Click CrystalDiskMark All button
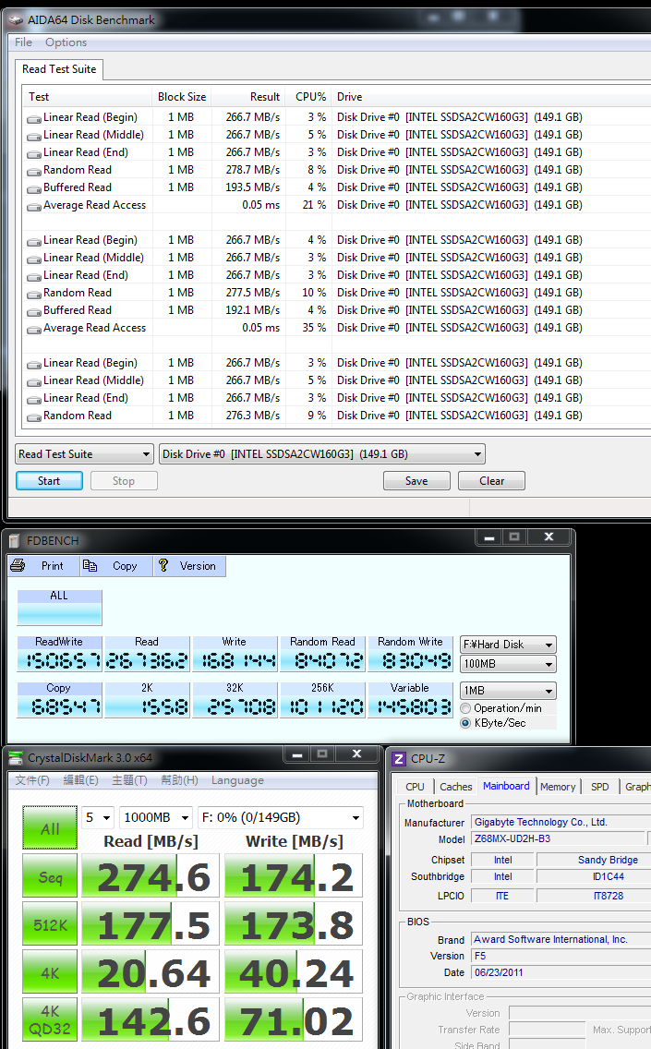This screenshot has height=1049, width=651. click(50, 828)
